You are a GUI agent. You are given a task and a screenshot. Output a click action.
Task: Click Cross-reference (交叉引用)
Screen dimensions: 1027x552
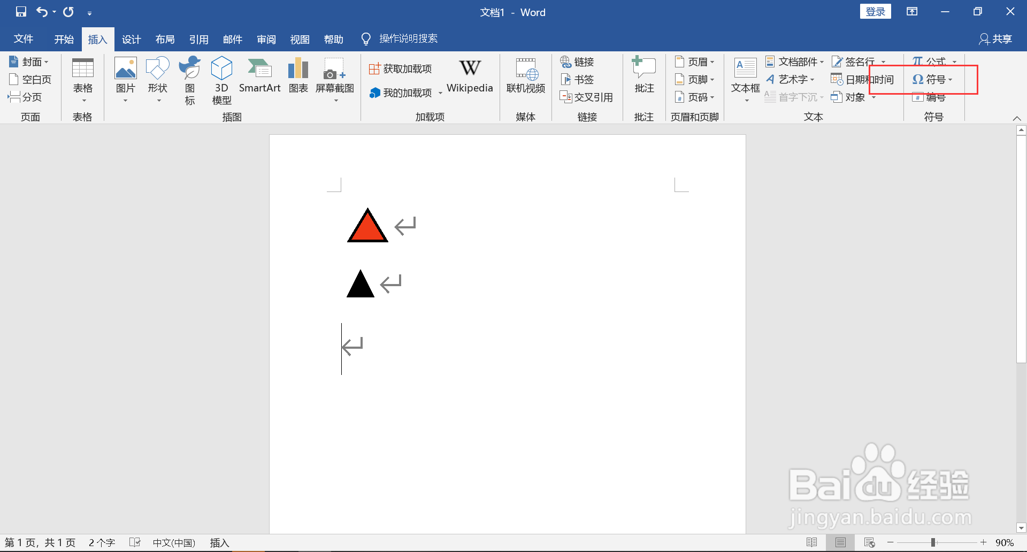tap(586, 97)
